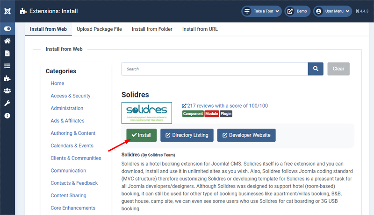The image size is (374, 215).
Task: Open the Content file icon in sidebar
Action: click(7, 54)
